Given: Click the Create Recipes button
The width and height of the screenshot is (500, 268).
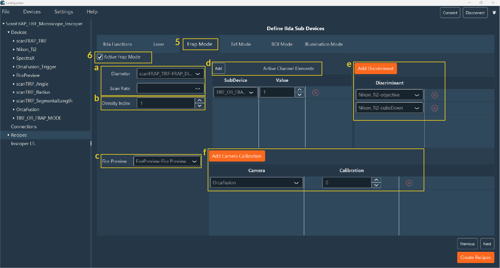Looking at the screenshot, I should click(475, 257).
